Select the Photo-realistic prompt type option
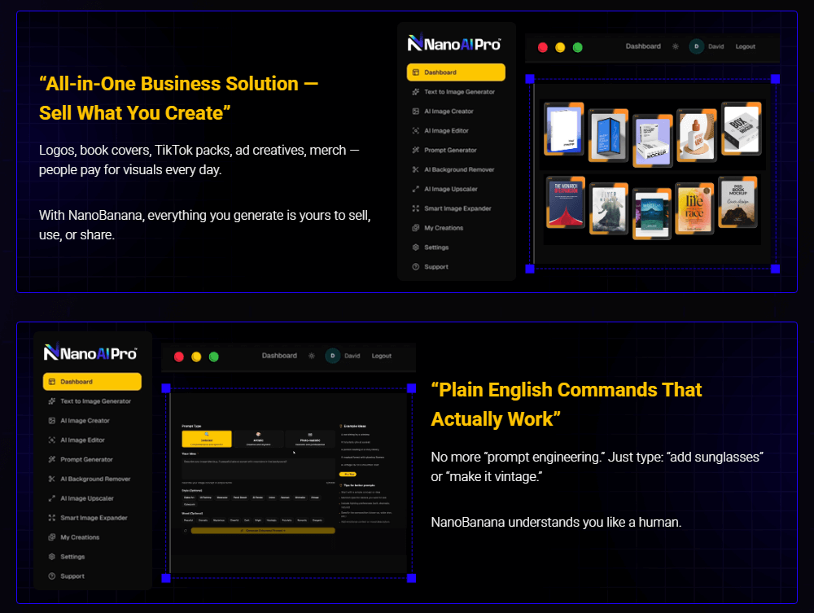Viewport: 814px width, 613px height. pos(310,439)
